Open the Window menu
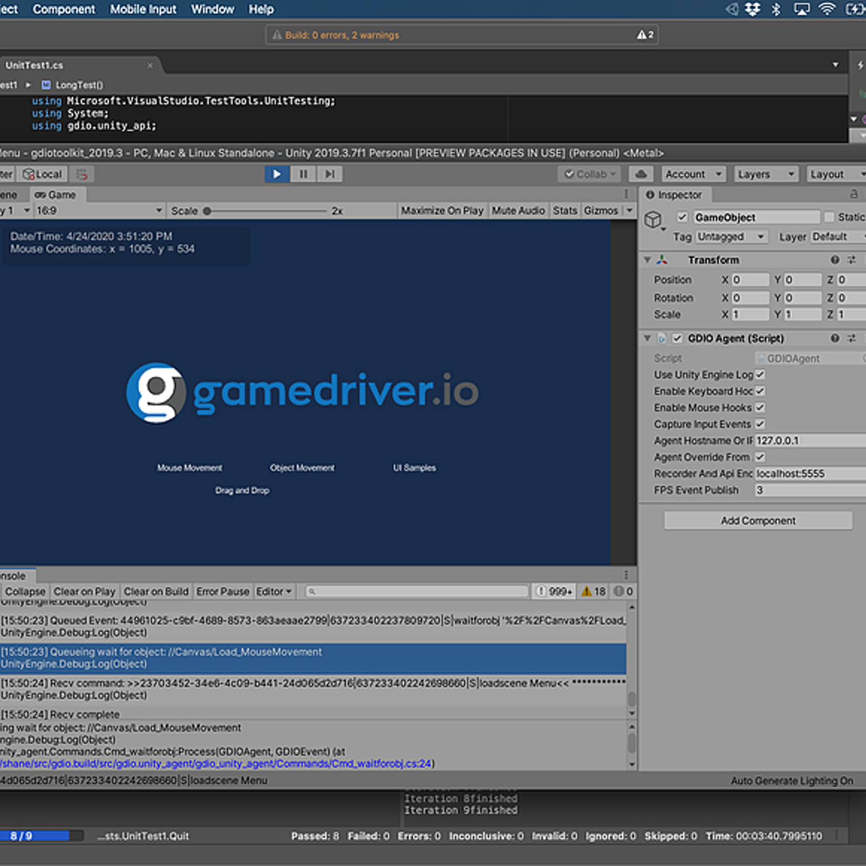Viewport: 866px width, 866px height. pyautogui.click(x=212, y=9)
